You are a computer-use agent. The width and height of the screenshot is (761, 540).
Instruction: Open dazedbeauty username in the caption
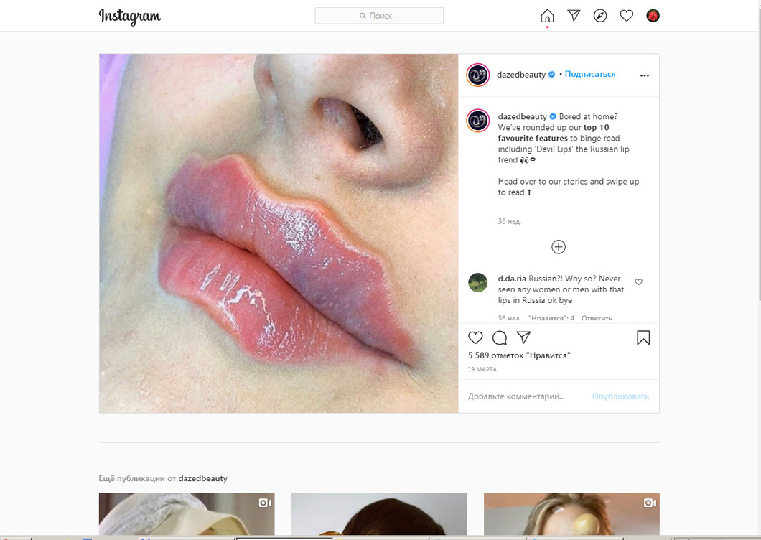522,116
